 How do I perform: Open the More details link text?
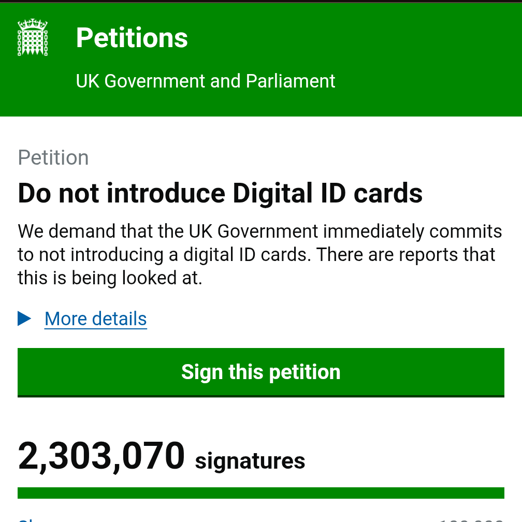tap(96, 319)
